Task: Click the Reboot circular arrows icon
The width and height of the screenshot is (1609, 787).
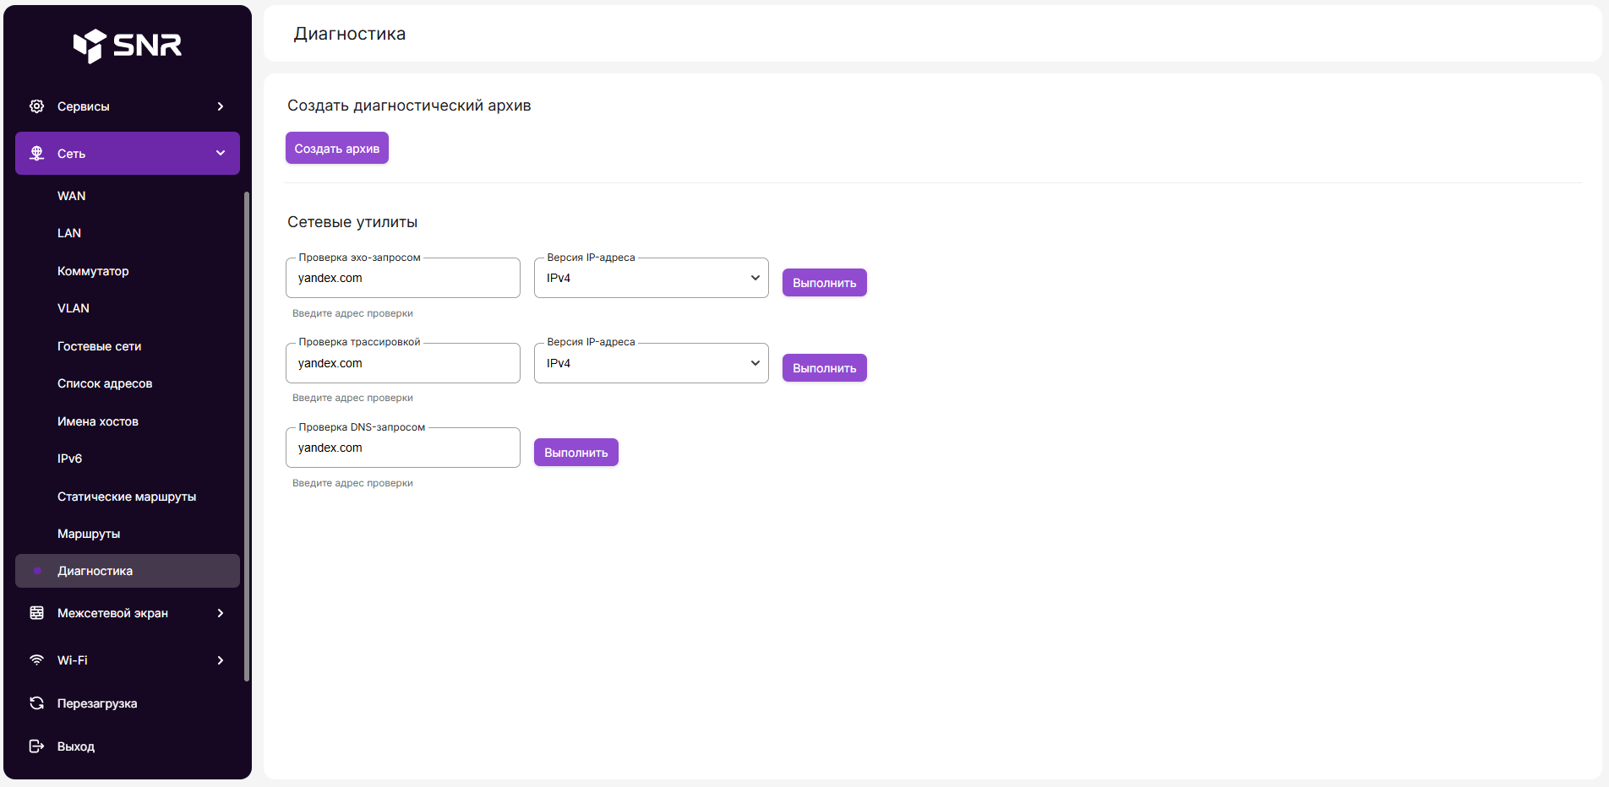Action: tap(37, 703)
